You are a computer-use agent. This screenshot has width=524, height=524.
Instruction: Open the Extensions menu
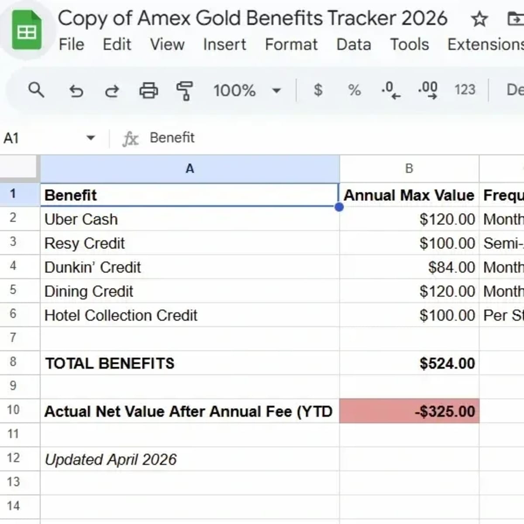click(486, 45)
